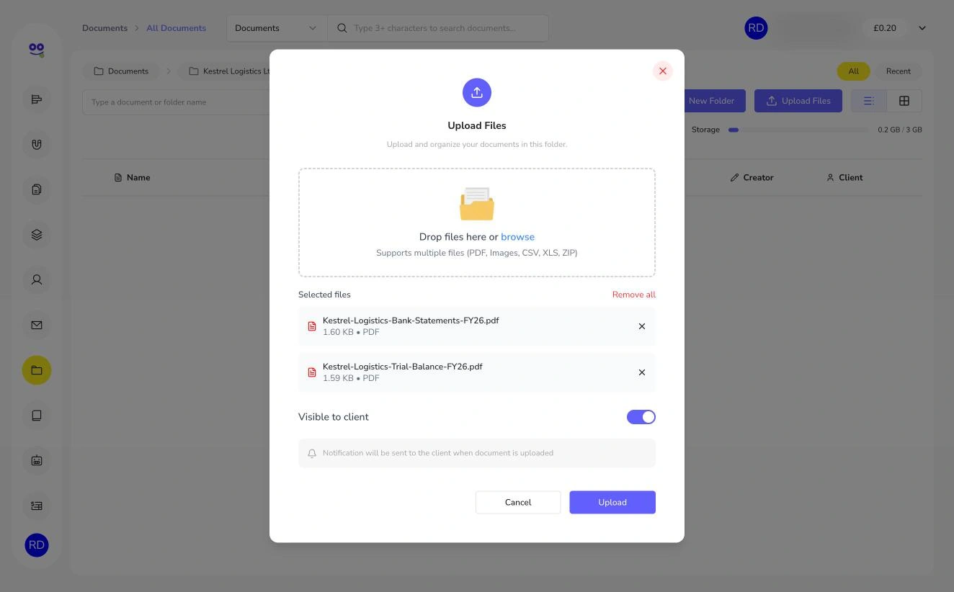Click the browse link in drop zone
954x592 pixels.
coord(518,237)
